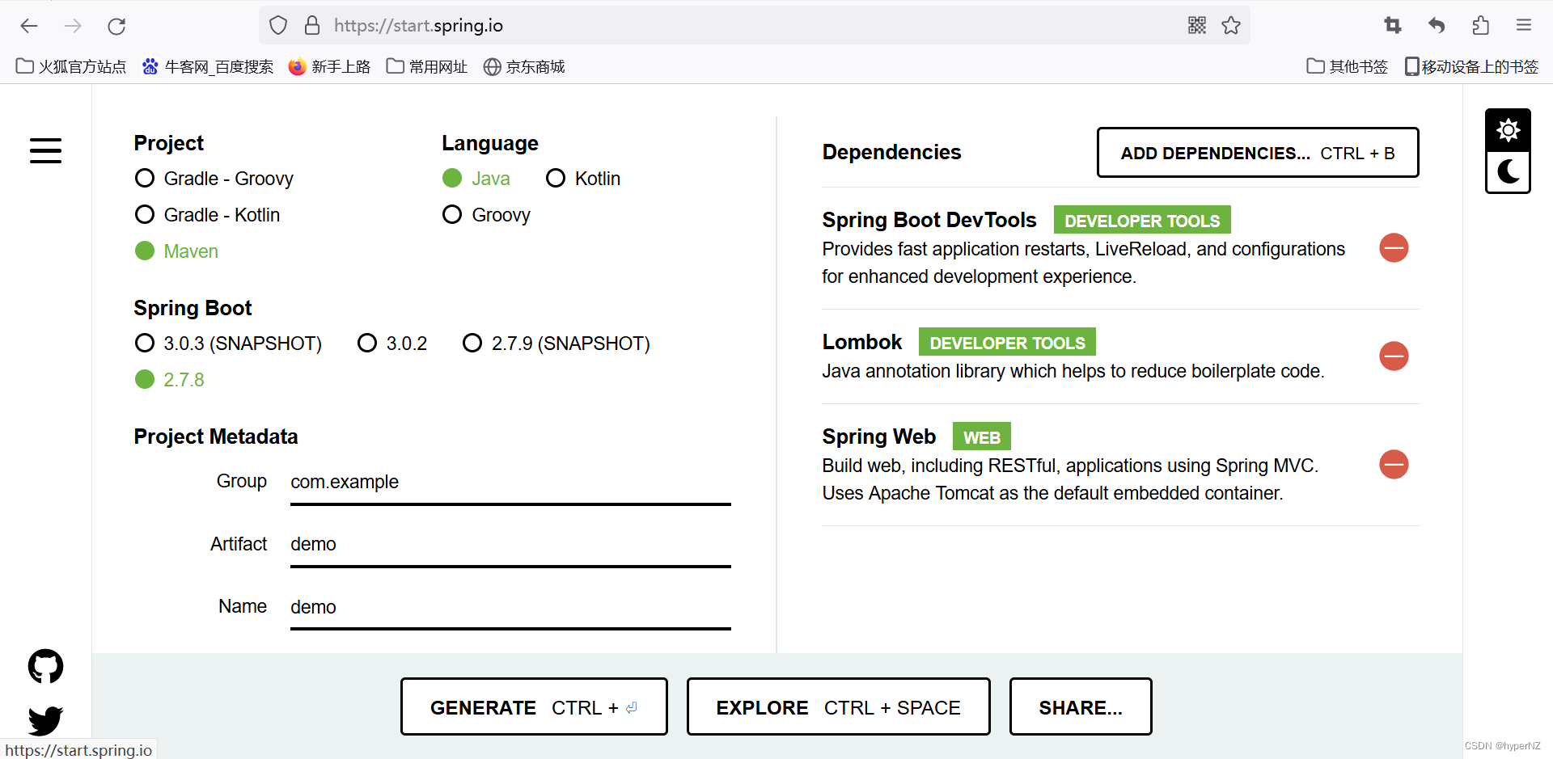
Task: Select Gradle - Kotlin project type
Action: click(x=208, y=214)
